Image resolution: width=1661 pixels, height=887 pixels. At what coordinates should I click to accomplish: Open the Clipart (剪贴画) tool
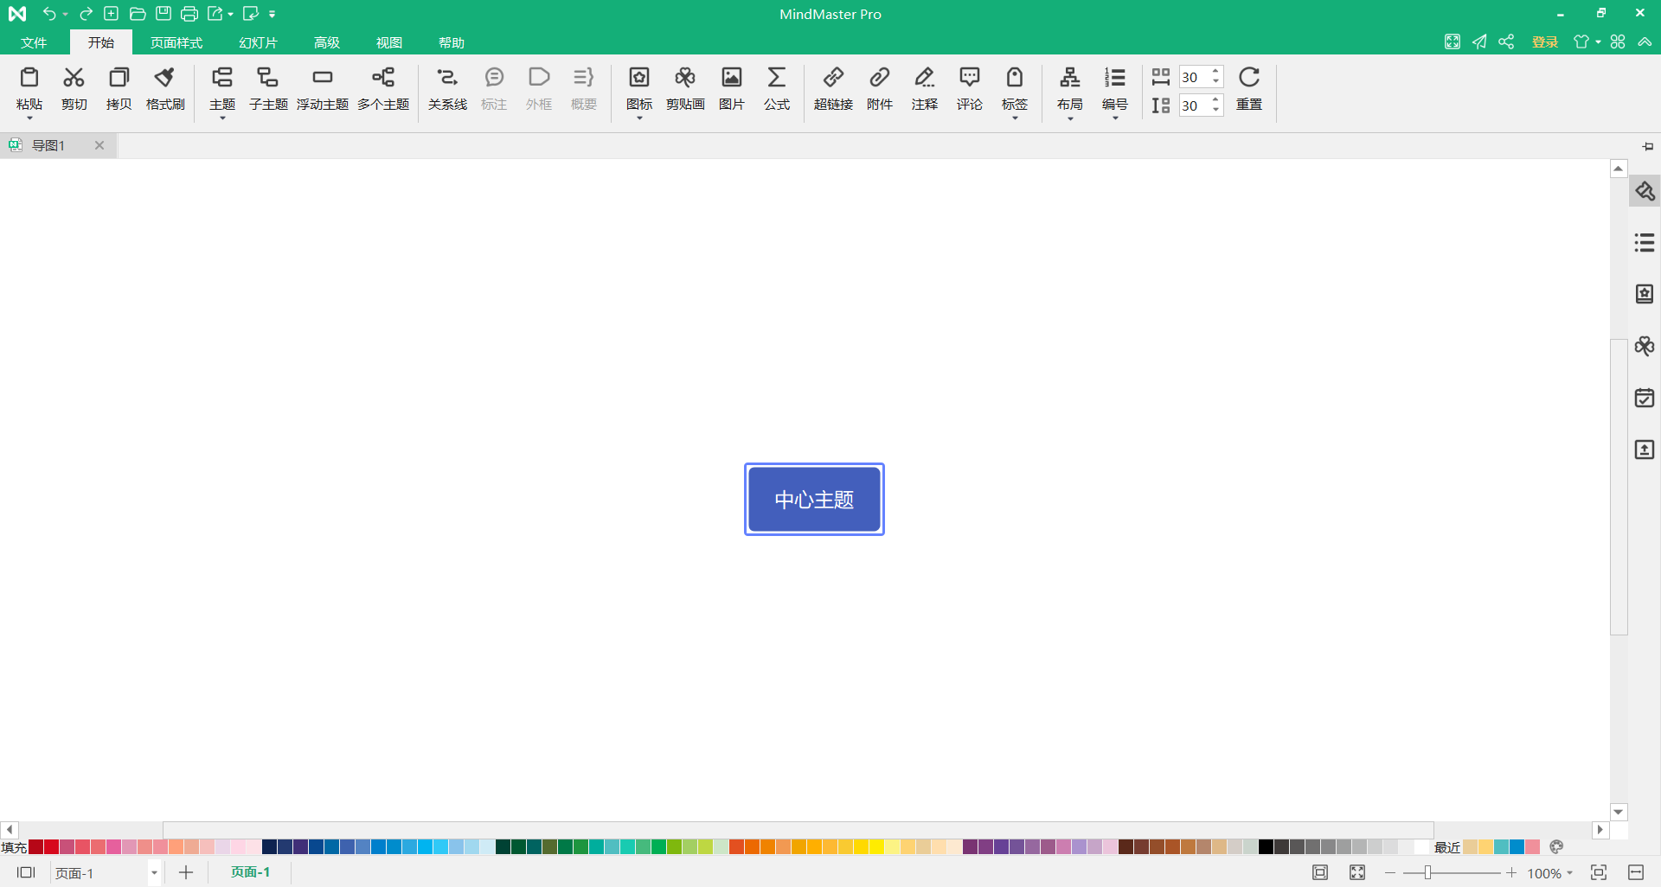click(x=684, y=88)
